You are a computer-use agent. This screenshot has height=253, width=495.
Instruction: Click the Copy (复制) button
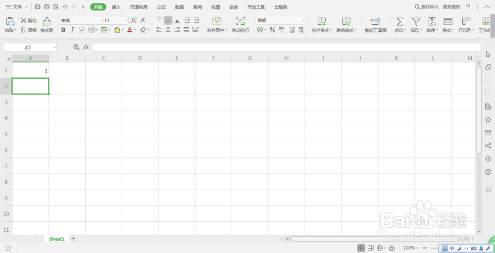click(28, 30)
